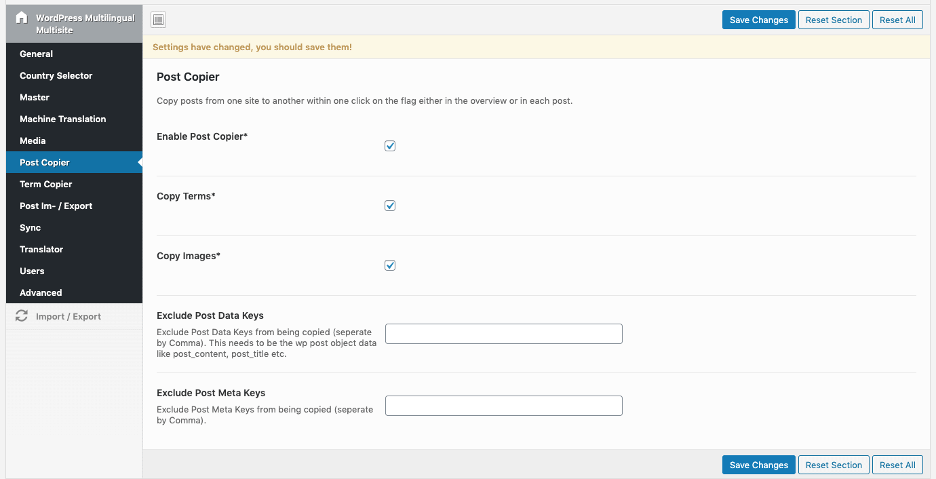Toggle off the Copy Images checkbox
The height and width of the screenshot is (479, 936).
(x=390, y=265)
